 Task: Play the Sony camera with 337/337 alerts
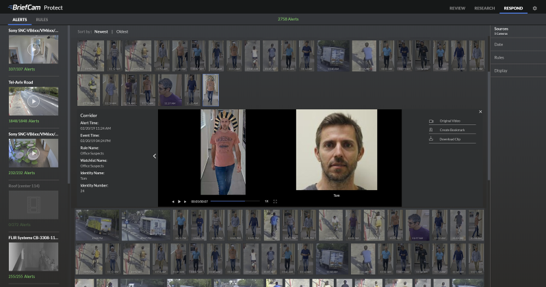click(x=34, y=49)
